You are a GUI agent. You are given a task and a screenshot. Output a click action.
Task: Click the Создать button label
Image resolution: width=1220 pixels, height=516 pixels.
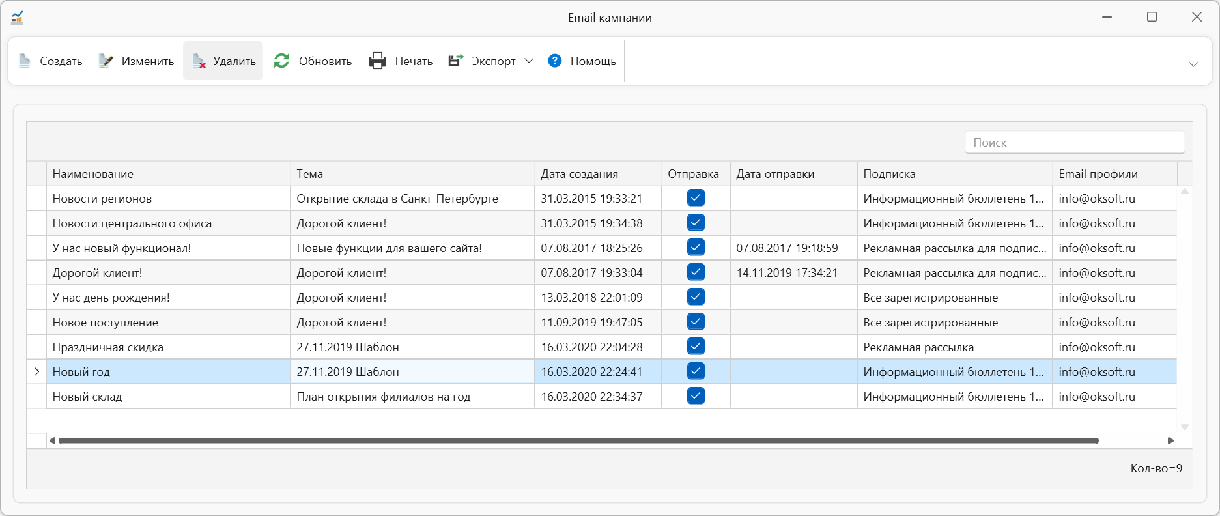click(61, 61)
